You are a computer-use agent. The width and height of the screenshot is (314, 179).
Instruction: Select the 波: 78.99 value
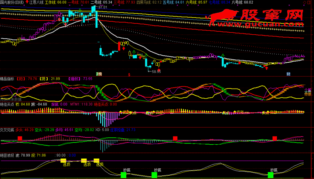point(23,155)
